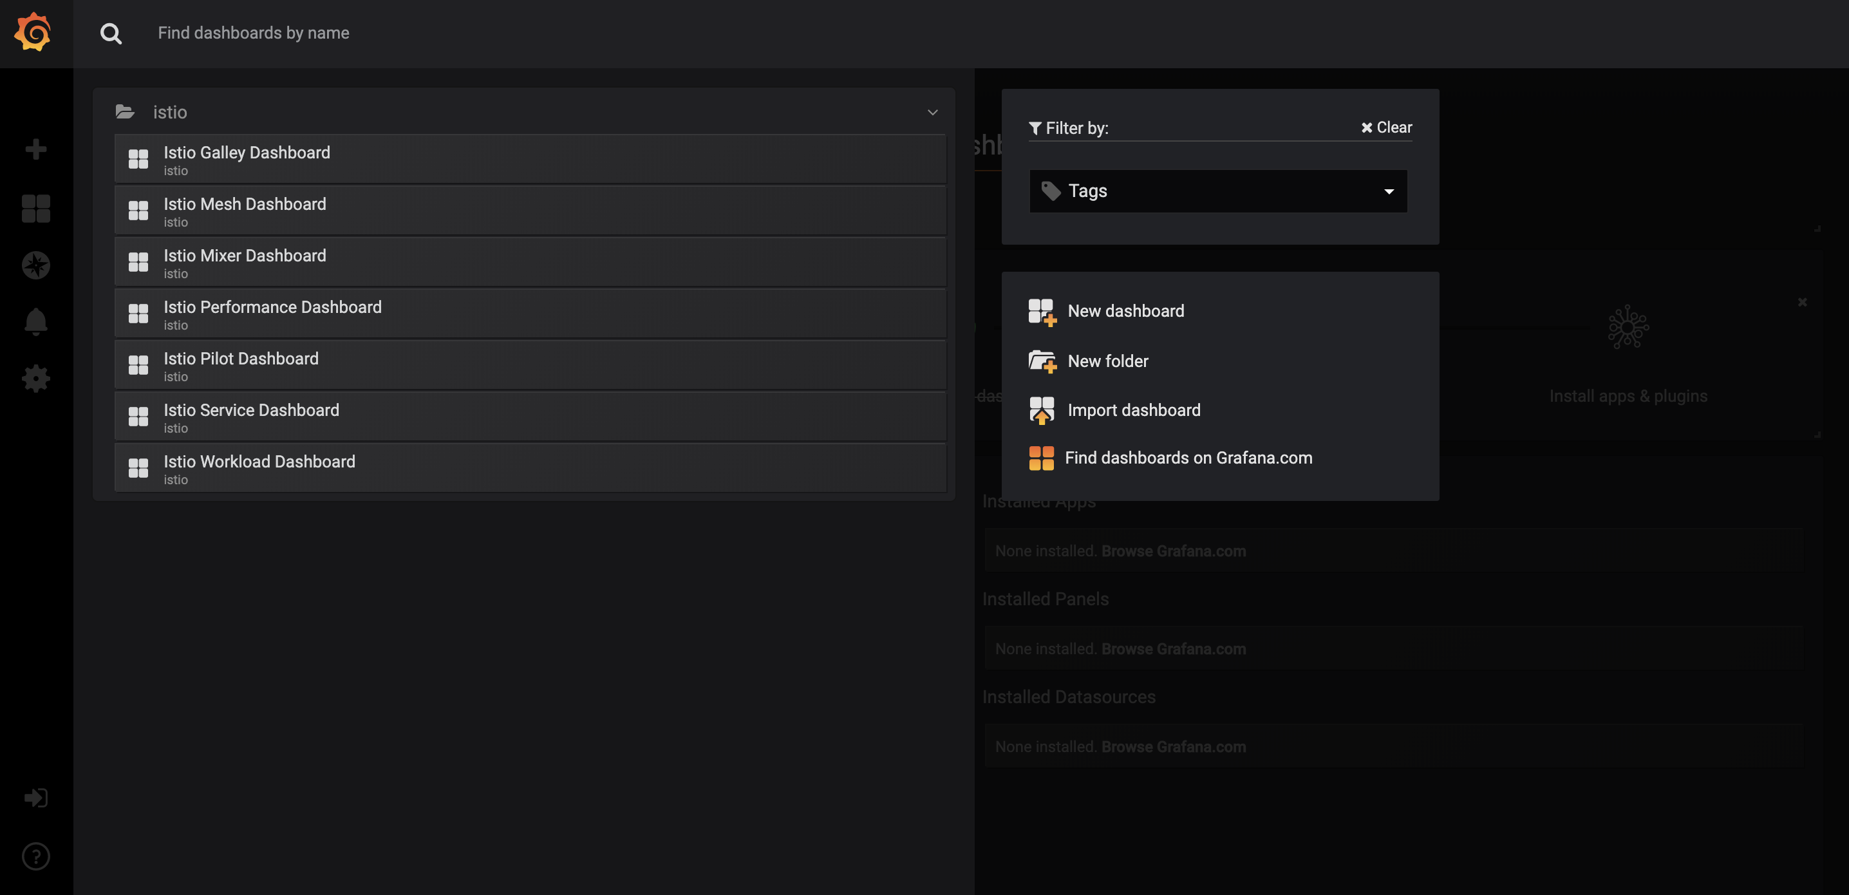Viewport: 1849px width, 895px height.
Task: Click the Tags dropdown caret arrow
Action: tap(1389, 192)
